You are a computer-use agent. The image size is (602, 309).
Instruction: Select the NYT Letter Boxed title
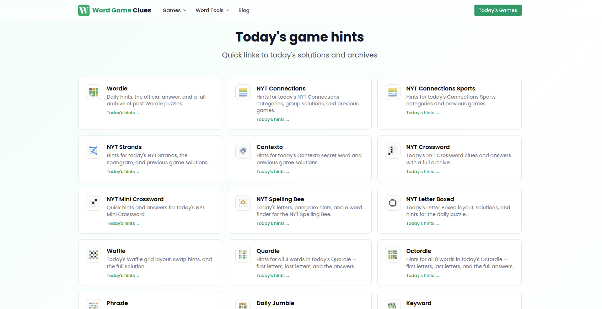point(430,199)
